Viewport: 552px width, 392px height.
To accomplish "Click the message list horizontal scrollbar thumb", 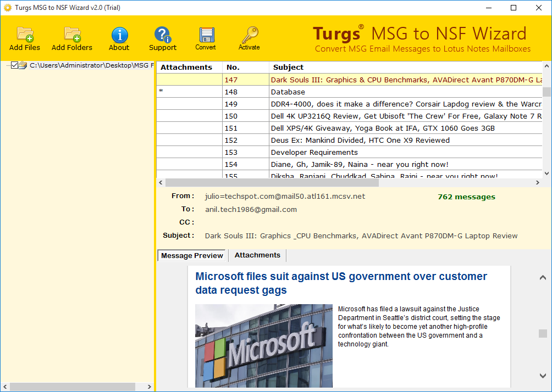I will (x=272, y=182).
